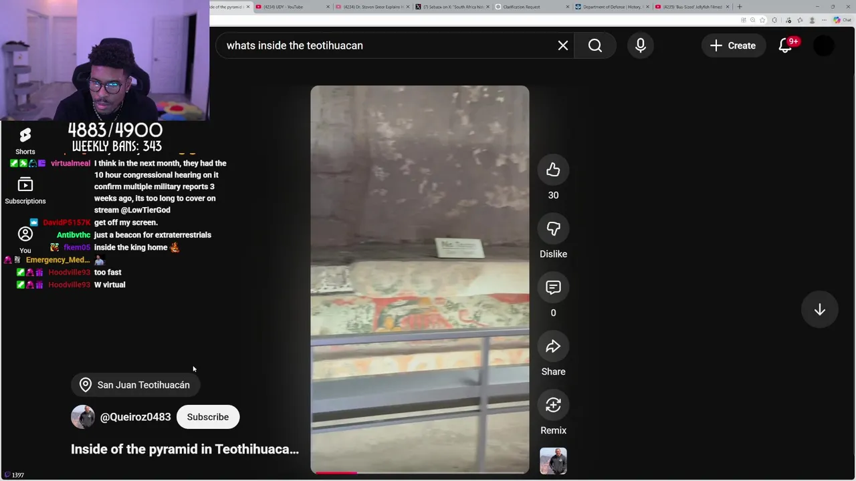Open Subscriptions in the sidebar
This screenshot has height=481, width=856.
pos(25,190)
